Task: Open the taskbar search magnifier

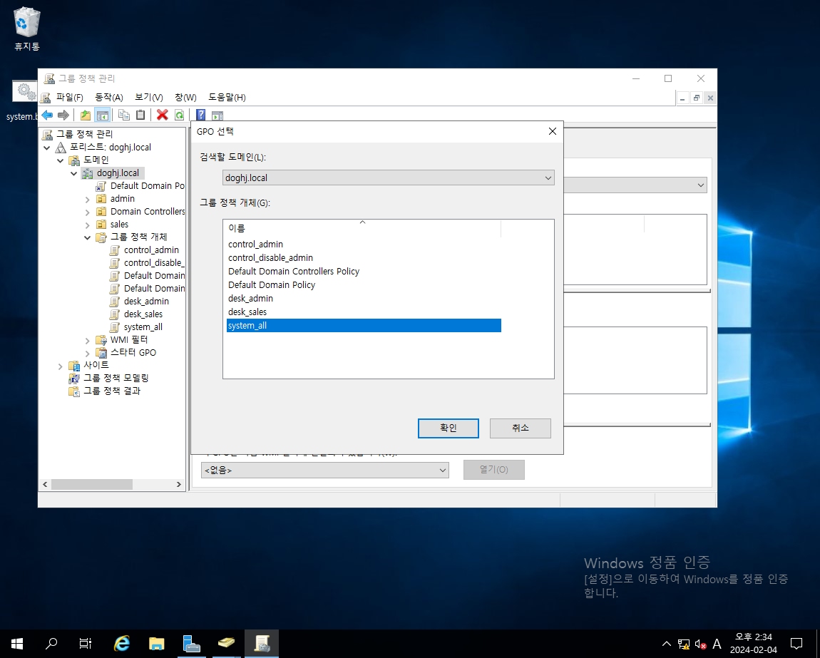Action: click(51, 643)
